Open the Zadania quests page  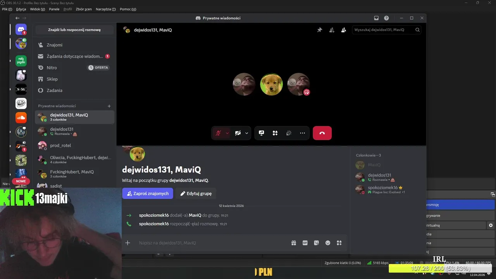tap(74, 90)
